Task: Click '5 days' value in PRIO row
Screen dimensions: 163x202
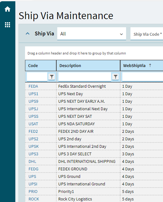Action: [x=128, y=192]
